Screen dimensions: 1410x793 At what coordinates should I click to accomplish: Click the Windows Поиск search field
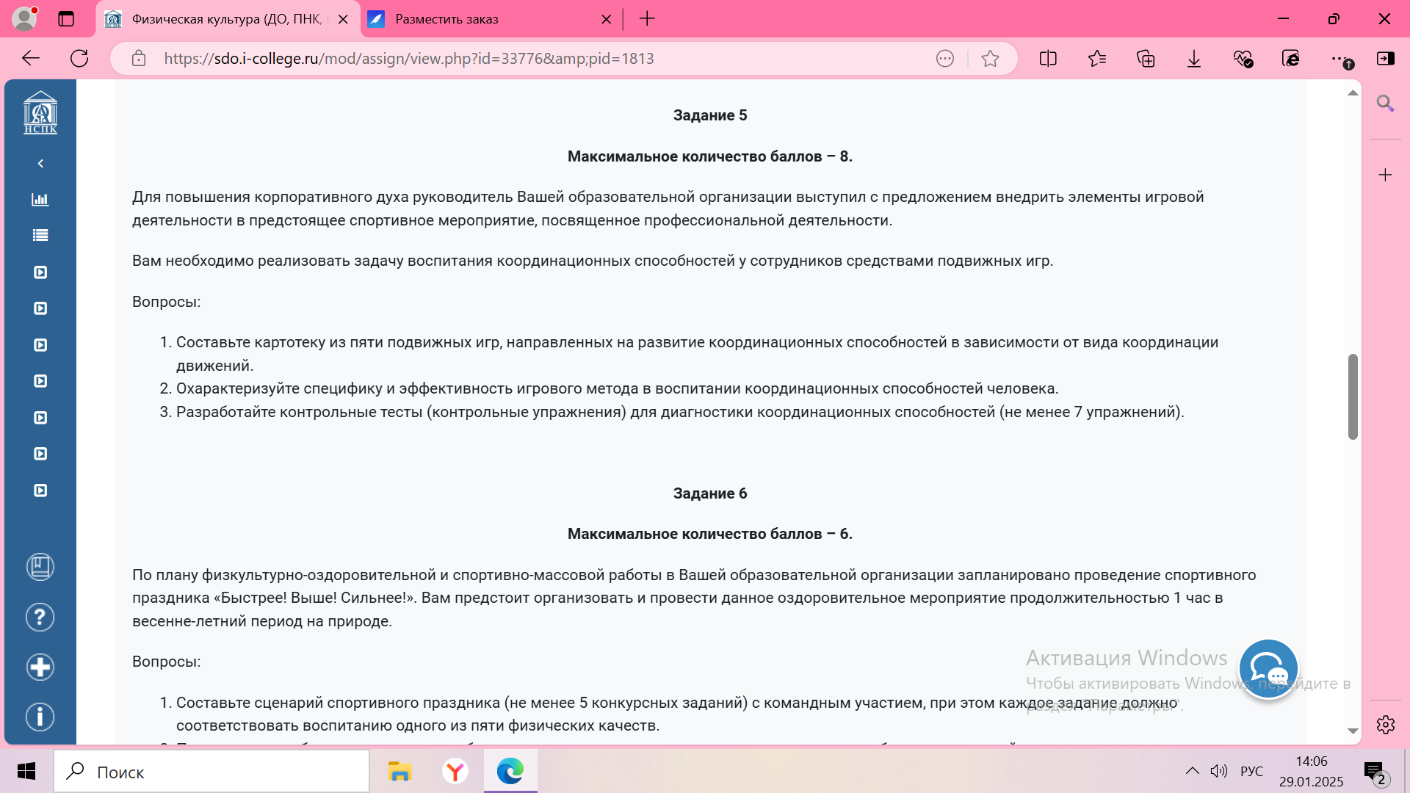pyautogui.click(x=213, y=772)
